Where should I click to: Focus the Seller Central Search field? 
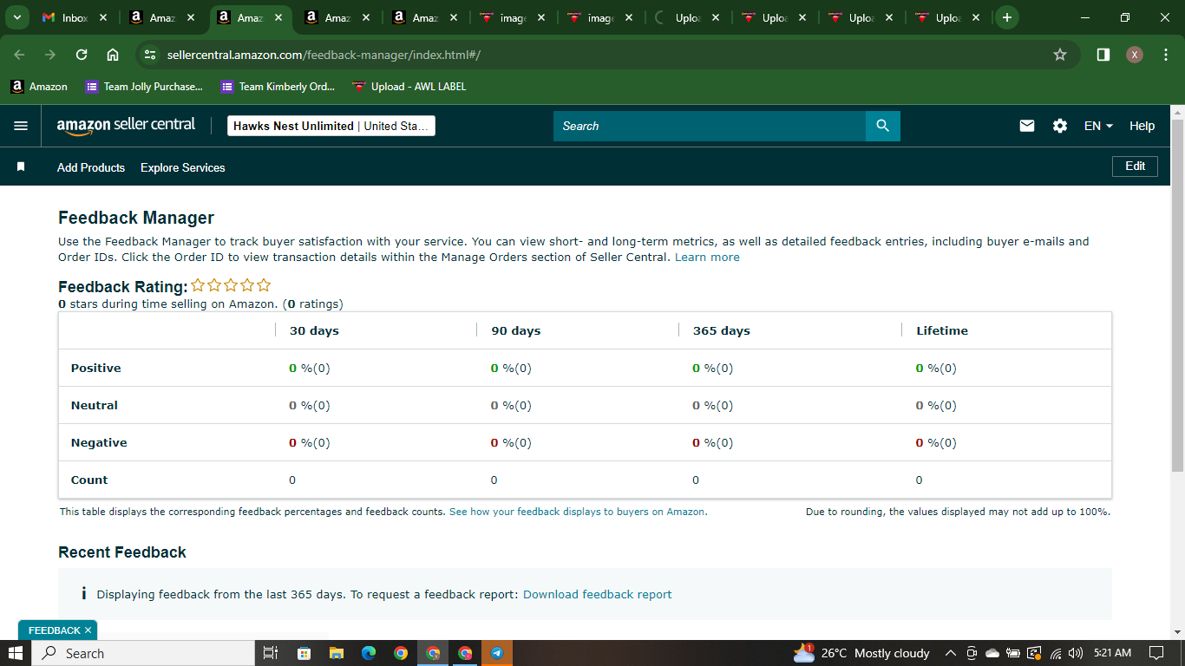710,126
